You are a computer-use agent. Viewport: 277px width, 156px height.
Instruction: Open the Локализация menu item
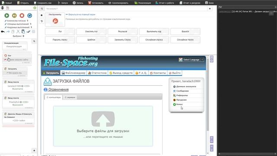(143, 3)
